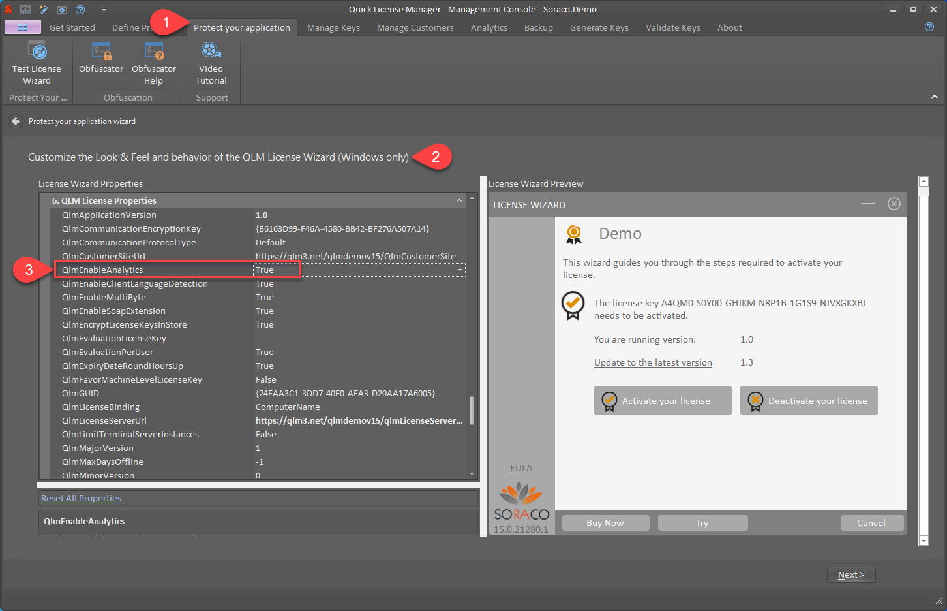Go back using the wizard back arrow
The height and width of the screenshot is (611, 947).
point(16,121)
